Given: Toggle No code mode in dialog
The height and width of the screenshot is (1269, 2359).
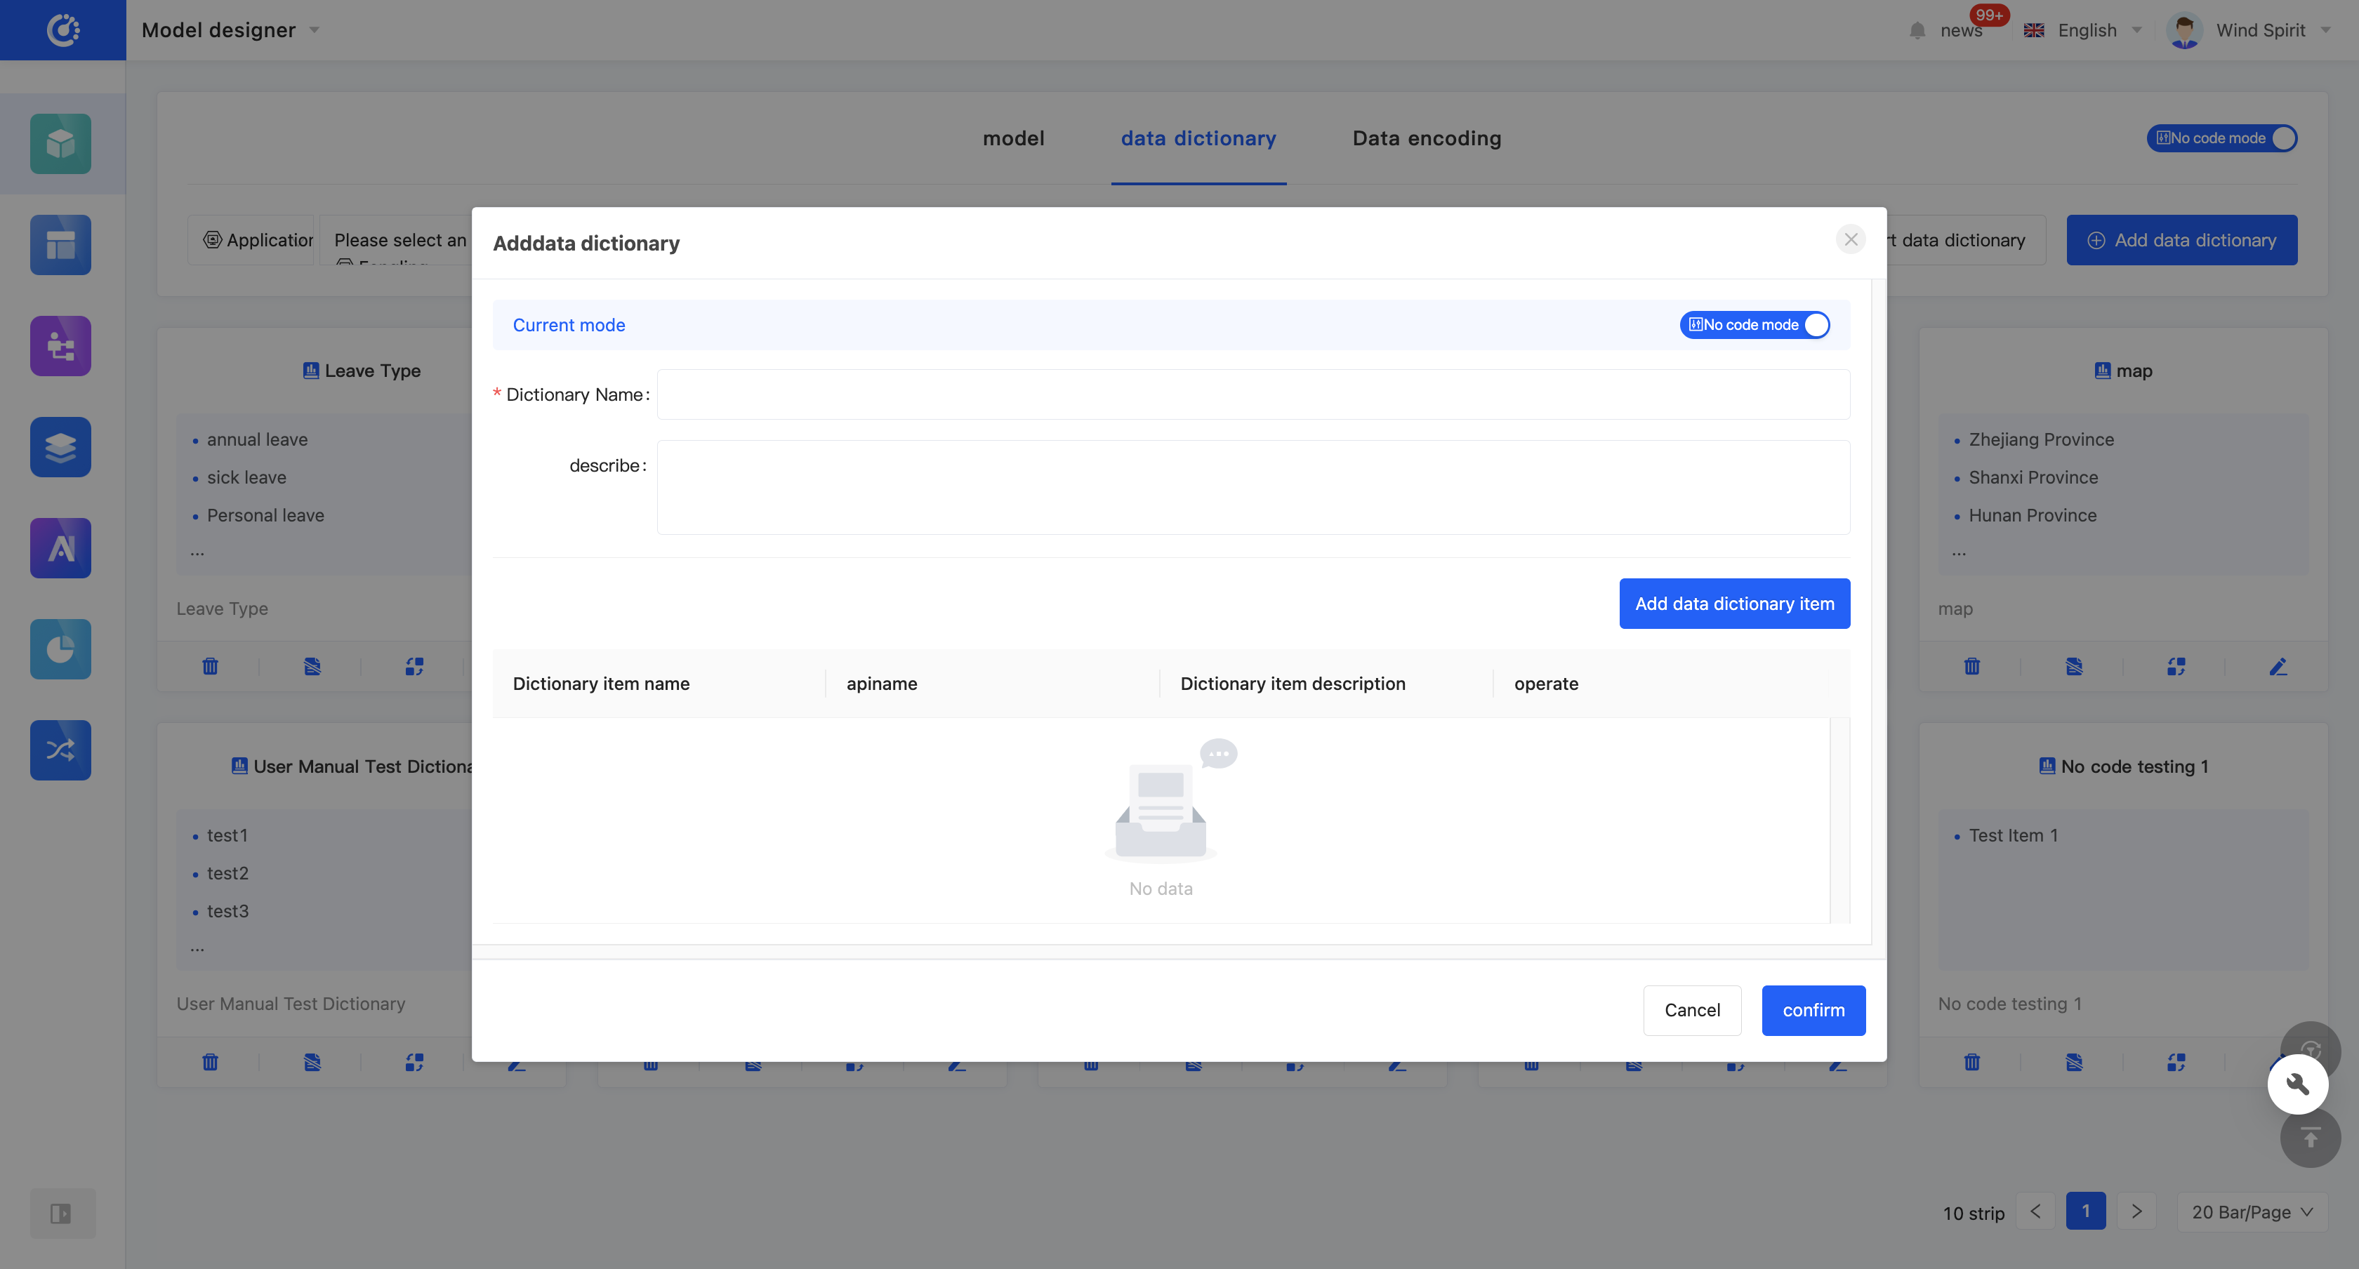Looking at the screenshot, I should (x=1754, y=325).
